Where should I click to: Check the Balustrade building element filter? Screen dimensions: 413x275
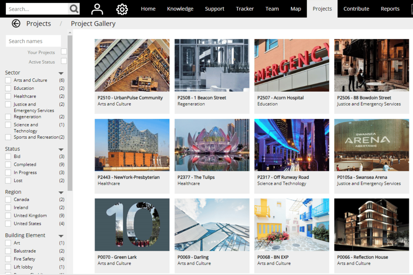click(x=8, y=251)
